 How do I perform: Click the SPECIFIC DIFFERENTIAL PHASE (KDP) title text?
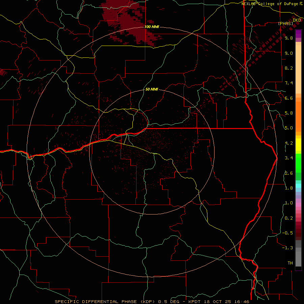point(106,302)
